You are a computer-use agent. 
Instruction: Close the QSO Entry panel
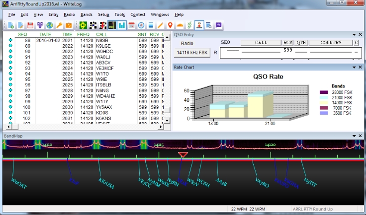pos(360,35)
